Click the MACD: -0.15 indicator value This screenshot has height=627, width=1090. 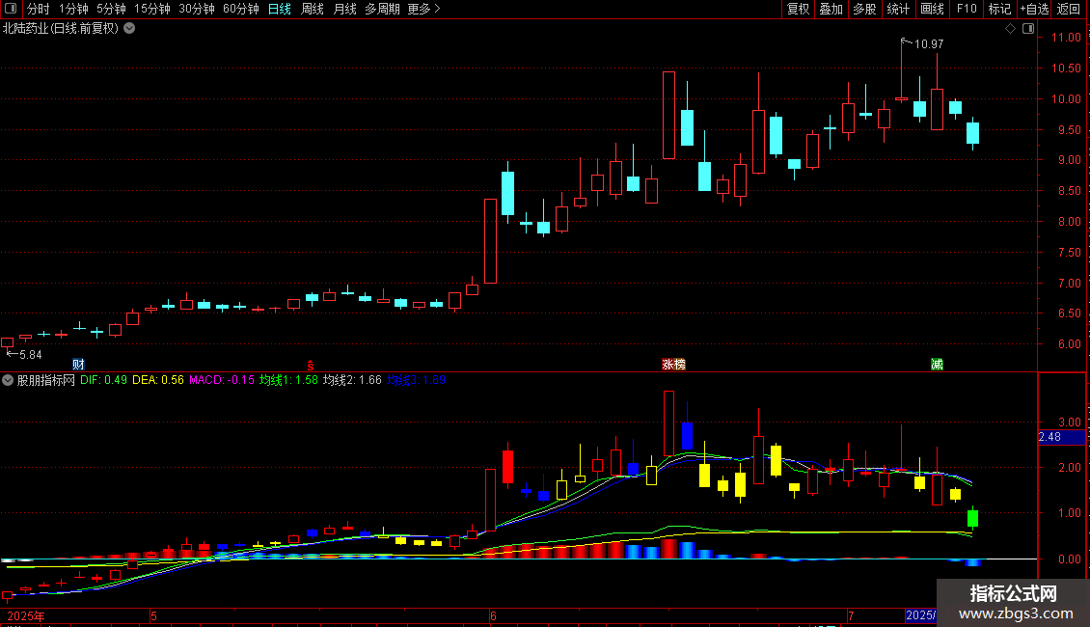click(222, 380)
